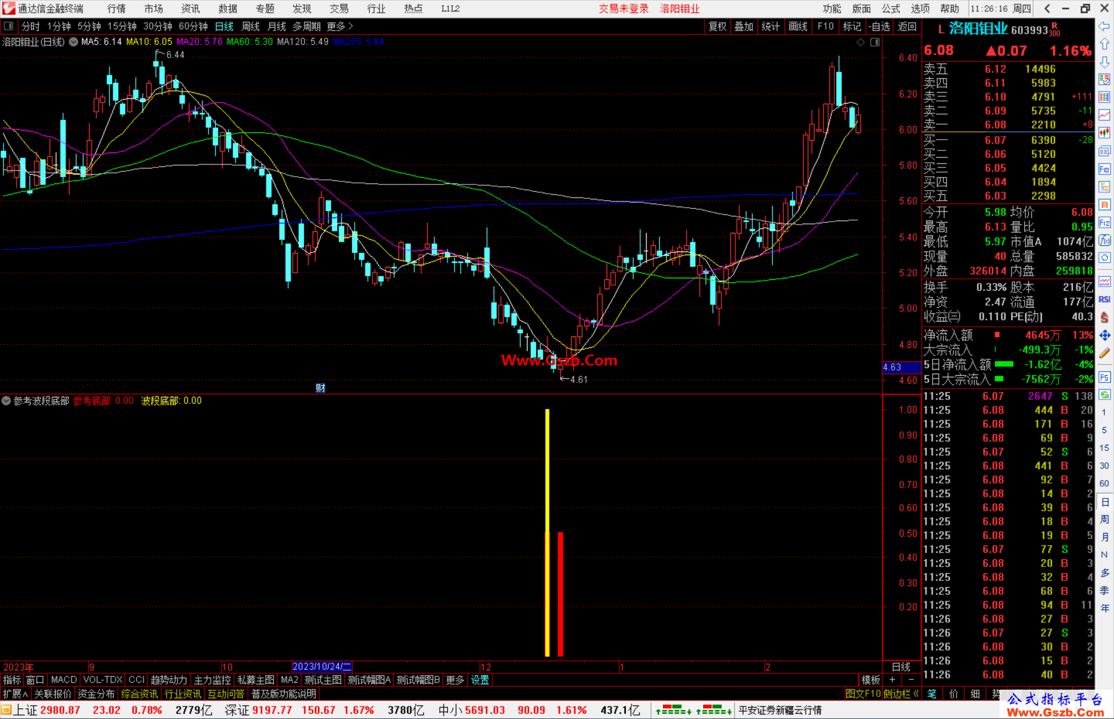Open the 图文F10 link at bottom
The width and height of the screenshot is (1114, 719).
tap(863, 694)
